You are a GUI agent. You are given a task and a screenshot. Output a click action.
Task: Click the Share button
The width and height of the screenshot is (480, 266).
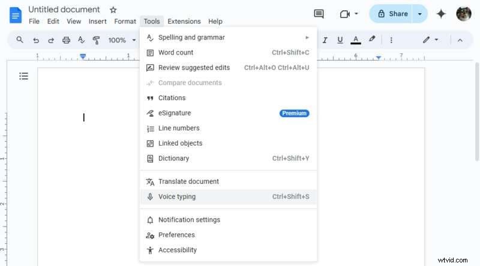click(x=392, y=14)
